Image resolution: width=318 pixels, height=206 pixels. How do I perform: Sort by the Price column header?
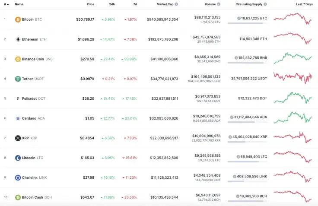tap(90, 4)
